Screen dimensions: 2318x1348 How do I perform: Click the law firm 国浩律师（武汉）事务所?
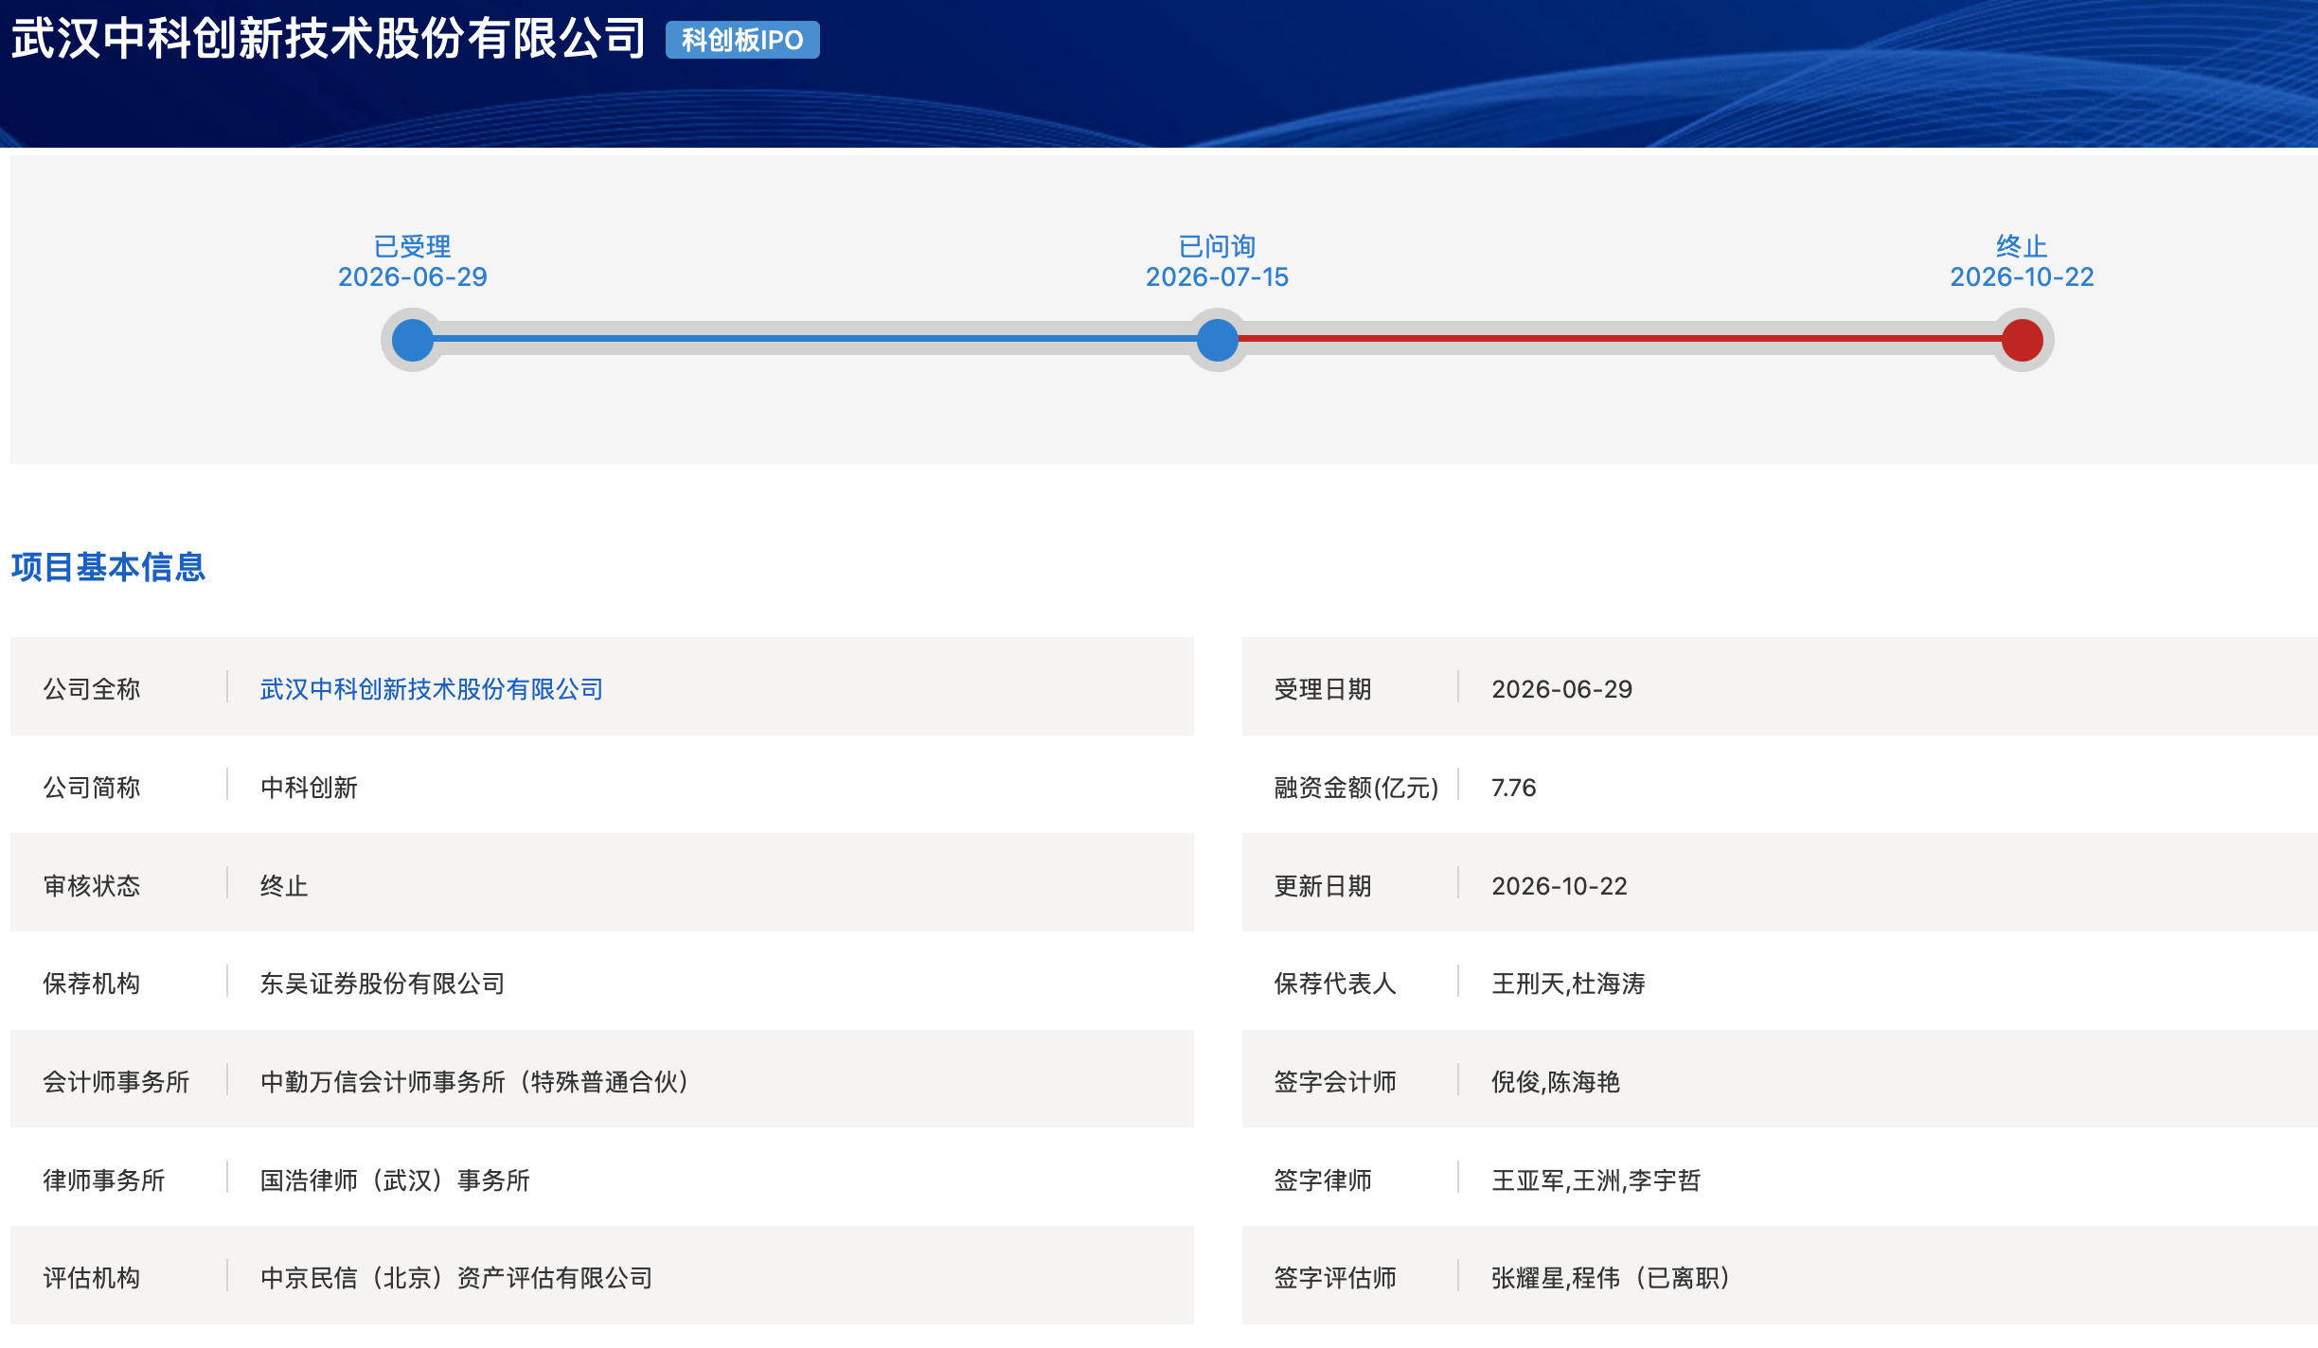pyautogui.click(x=395, y=1180)
